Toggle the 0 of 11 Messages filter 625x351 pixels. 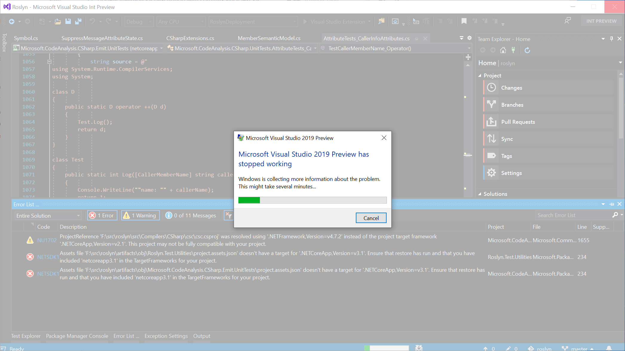point(191,216)
